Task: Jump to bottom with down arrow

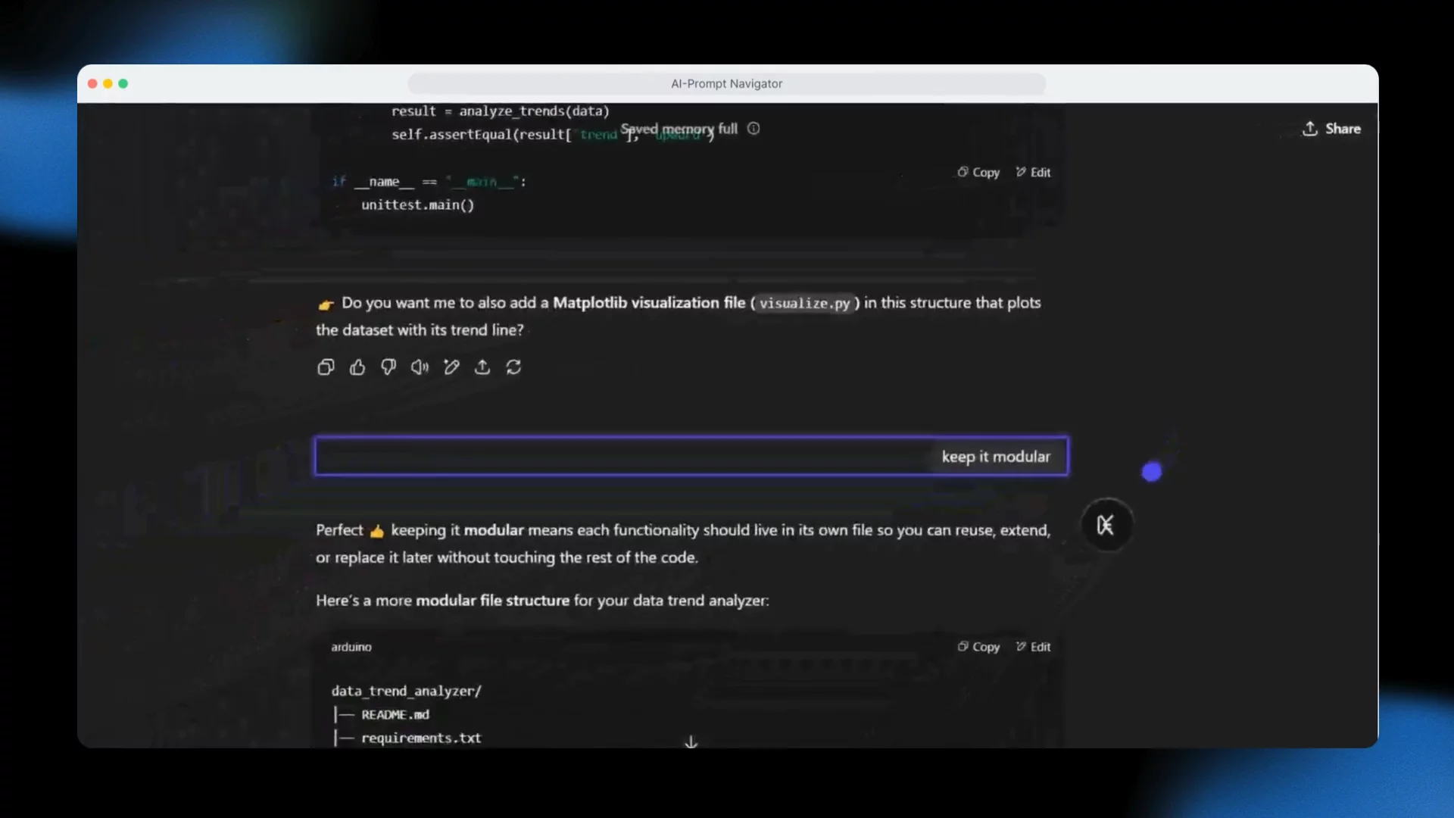Action: [x=691, y=742]
